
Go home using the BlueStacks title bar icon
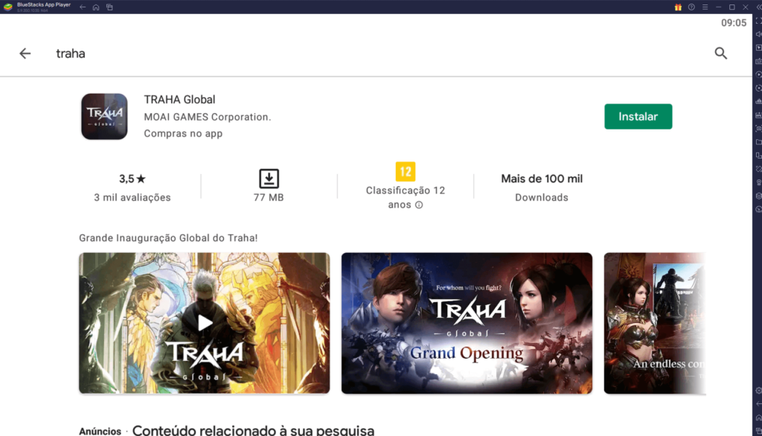tap(96, 7)
